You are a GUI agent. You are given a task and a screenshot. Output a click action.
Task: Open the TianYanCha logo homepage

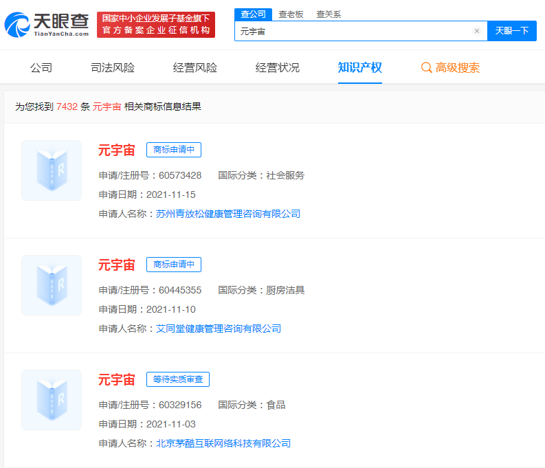pyautogui.click(x=47, y=25)
